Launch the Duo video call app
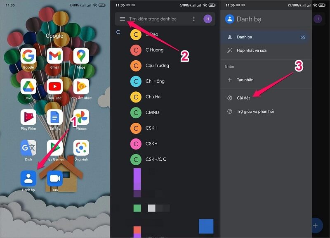 (x=55, y=178)
